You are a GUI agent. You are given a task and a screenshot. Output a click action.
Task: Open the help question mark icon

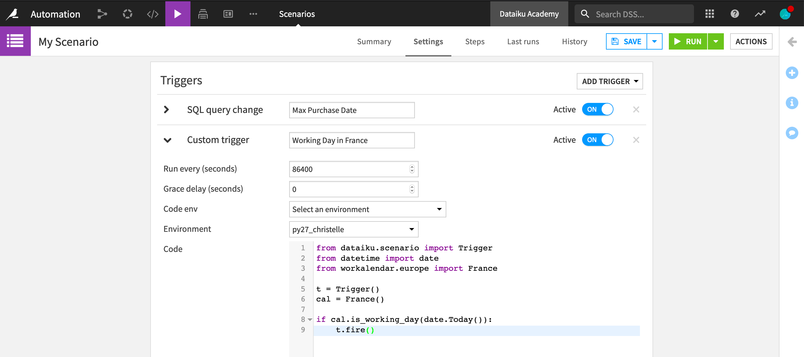point(735,14)
